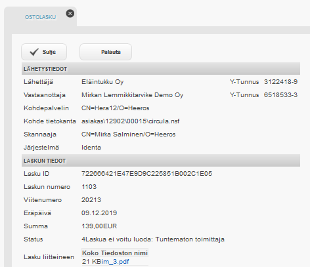Click the recipient Y-Tunnus value 6518533-3
Screen dimensions: 310x267
coord(280,95)
